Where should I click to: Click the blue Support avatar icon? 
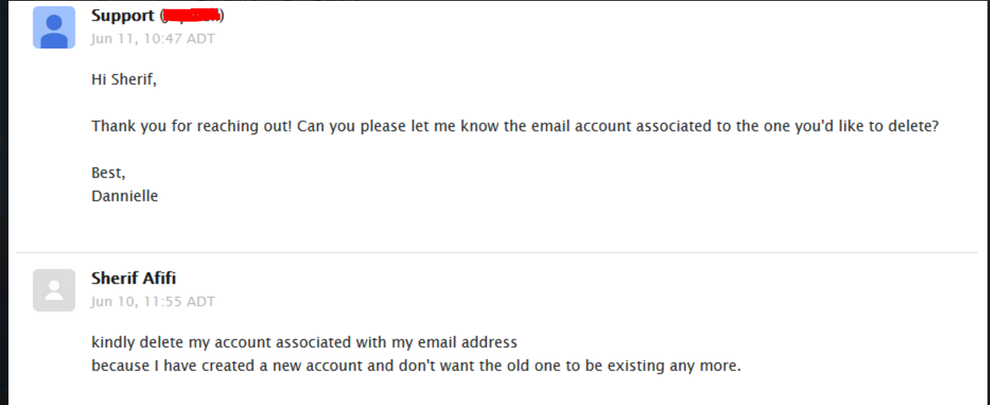(53, 27)
